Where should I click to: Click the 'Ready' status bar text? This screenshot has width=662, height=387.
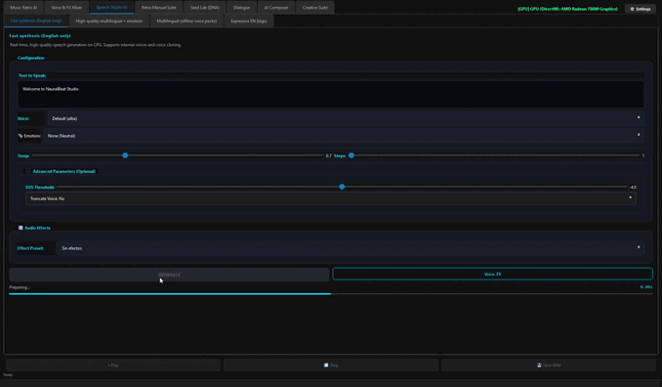8,374
